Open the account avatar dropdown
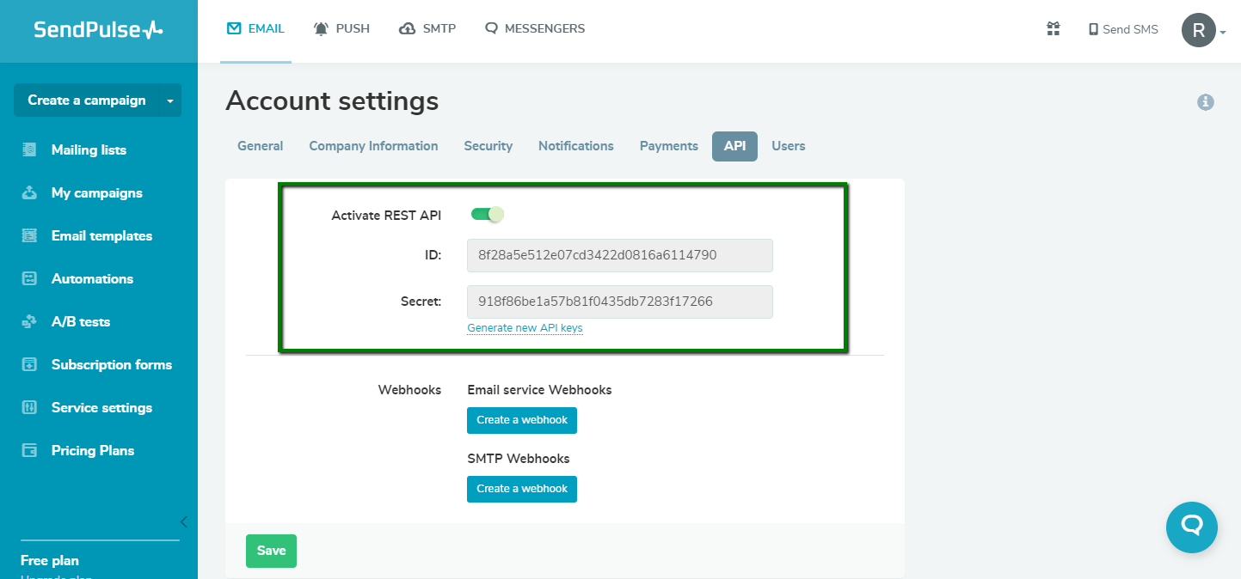 click(x=1200, y=30)
